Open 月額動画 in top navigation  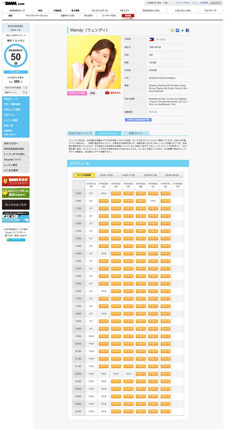click(x=57, y=11)
